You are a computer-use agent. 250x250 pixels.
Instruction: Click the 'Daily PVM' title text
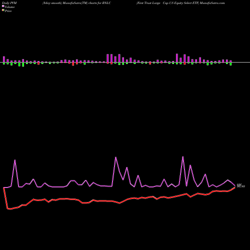(x=9, y=3)
